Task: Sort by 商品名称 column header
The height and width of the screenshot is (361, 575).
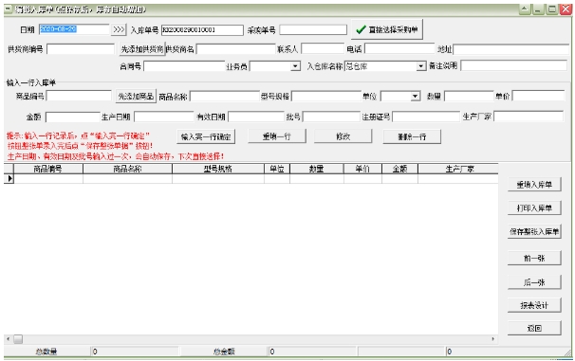Action: click(x=127, y=169)
